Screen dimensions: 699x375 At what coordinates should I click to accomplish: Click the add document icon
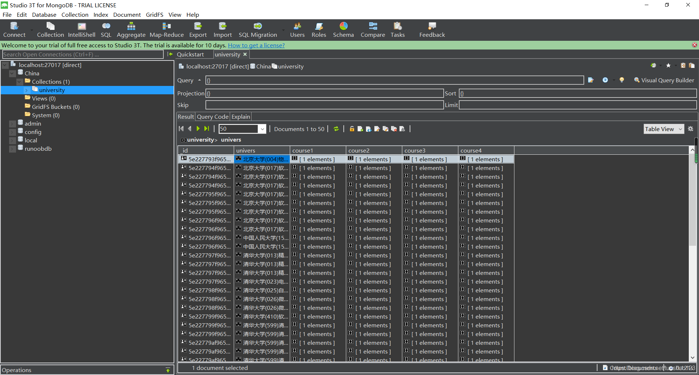click(x=360, y=129)
